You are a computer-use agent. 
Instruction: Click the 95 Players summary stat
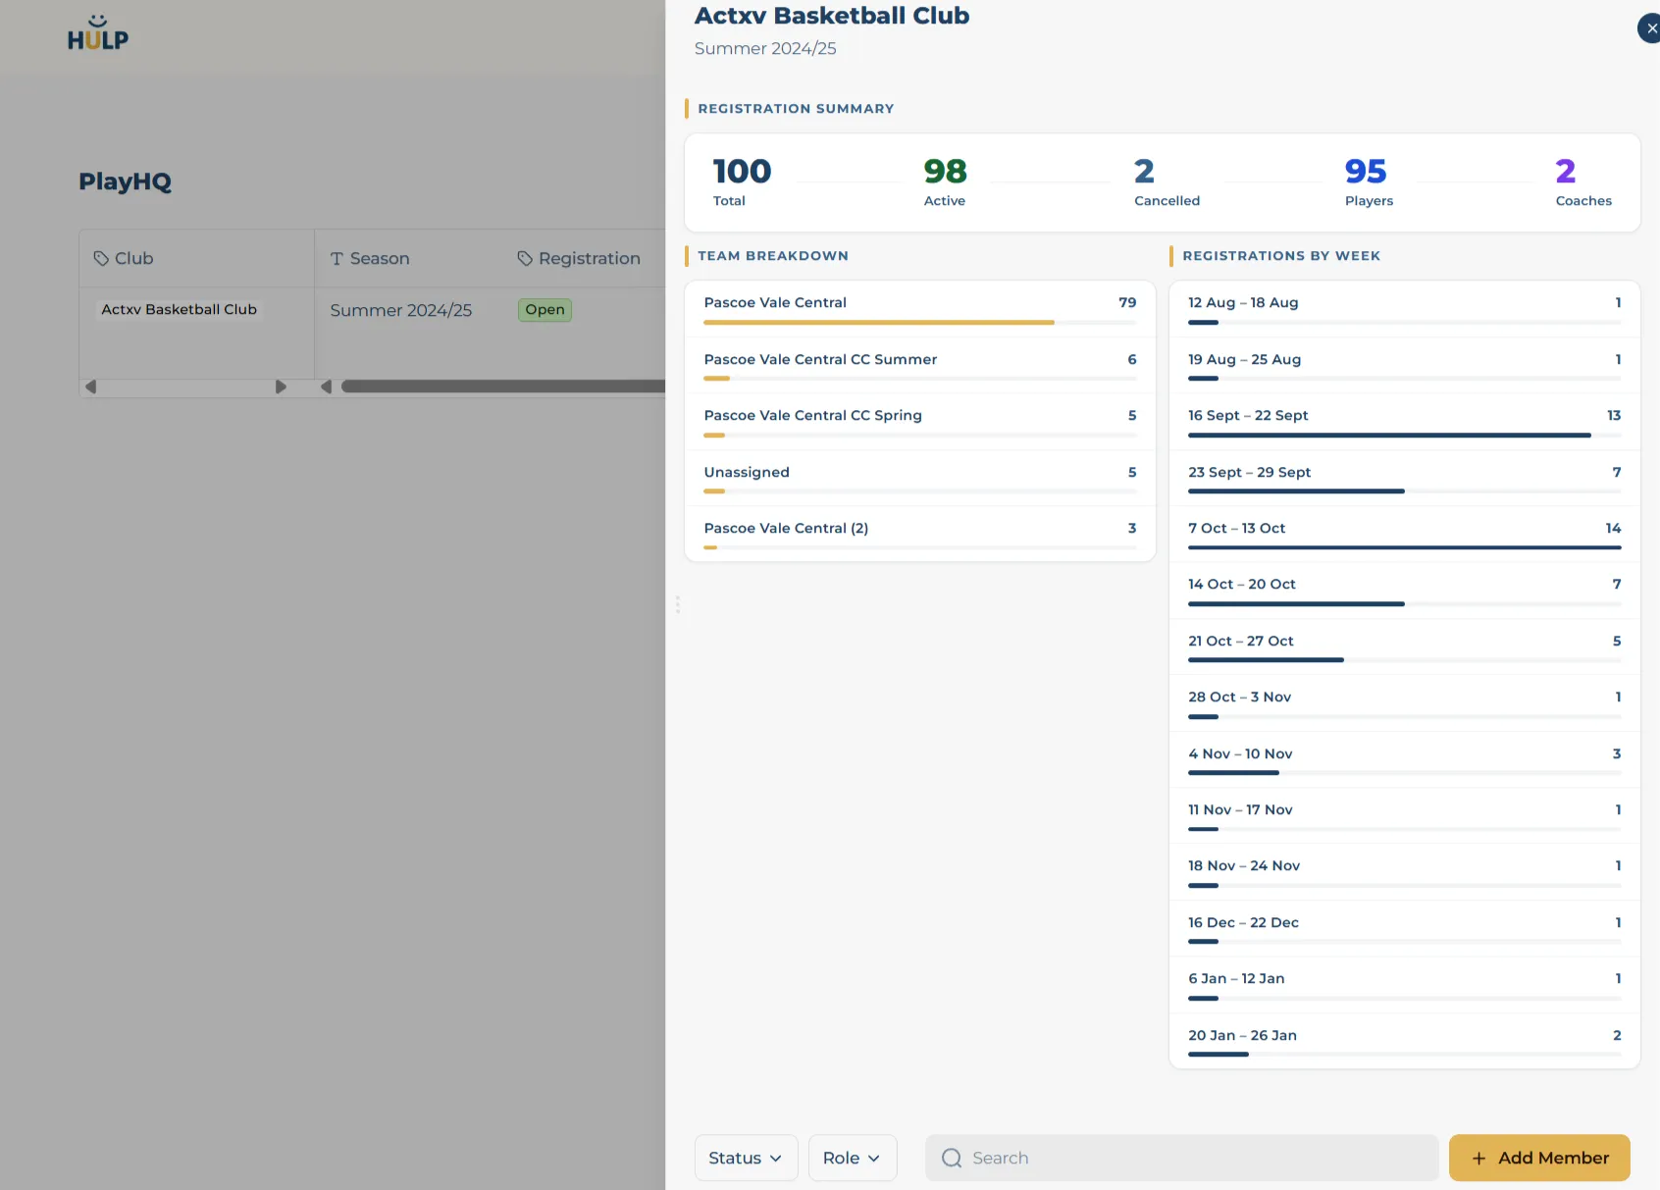tap(1369, 182)
